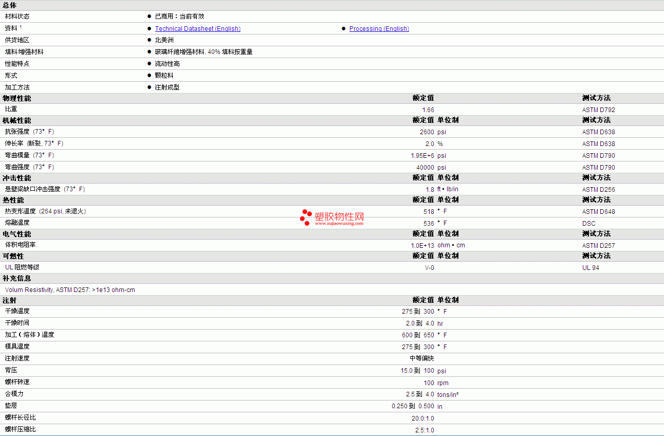Select the 比重 value 1.66

pyautogui.click(x=428, y=110)
